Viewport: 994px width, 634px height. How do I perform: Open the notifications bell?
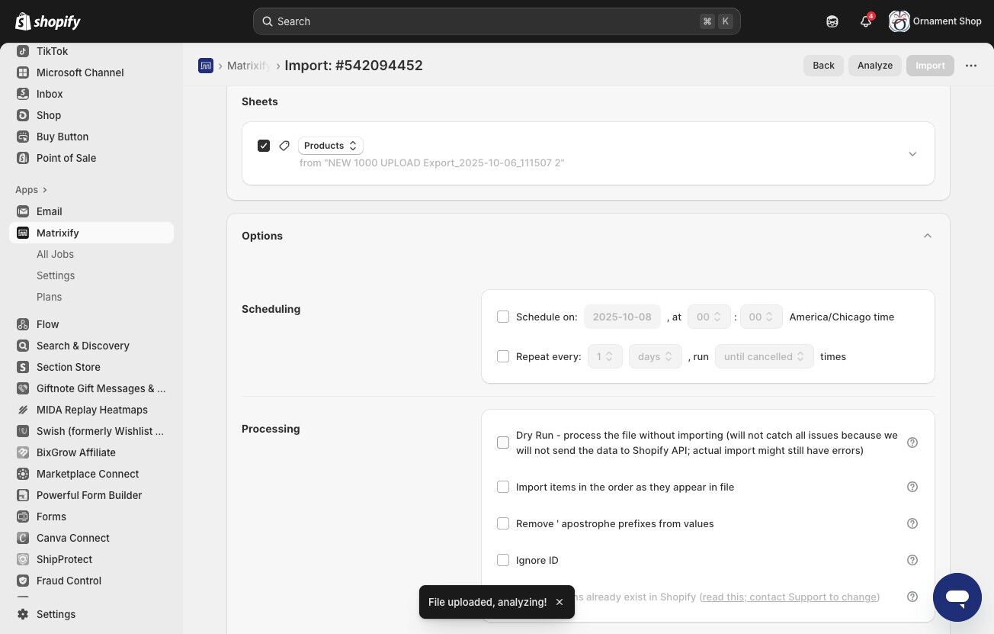[x=866, y=21]
